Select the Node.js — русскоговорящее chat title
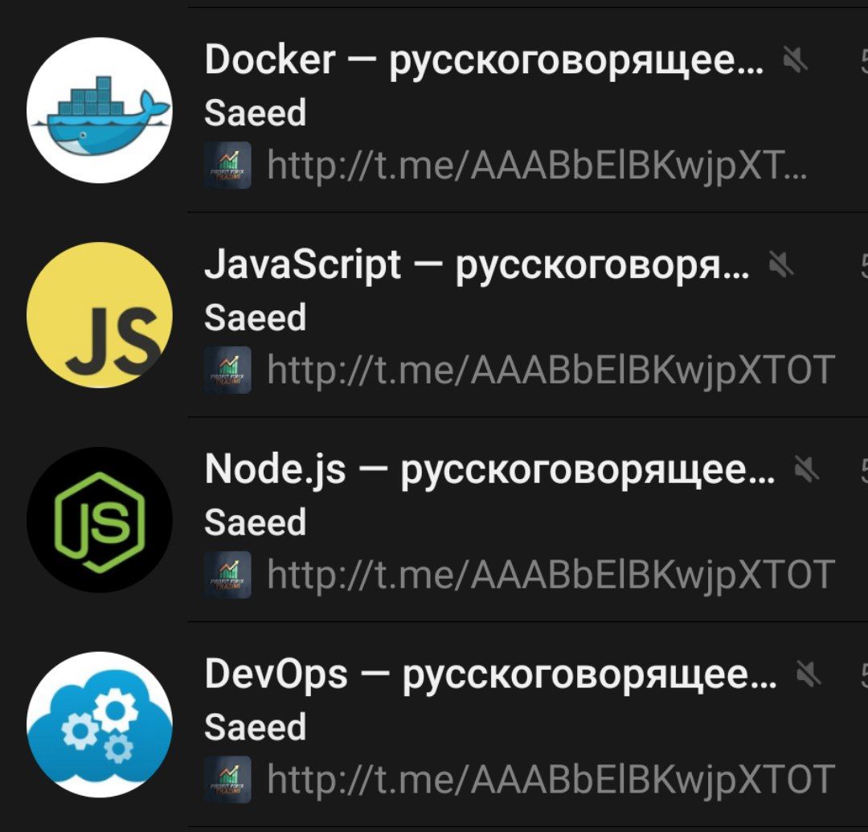The height and width of the screenshot is (832, 868). (x=490, y=469)
